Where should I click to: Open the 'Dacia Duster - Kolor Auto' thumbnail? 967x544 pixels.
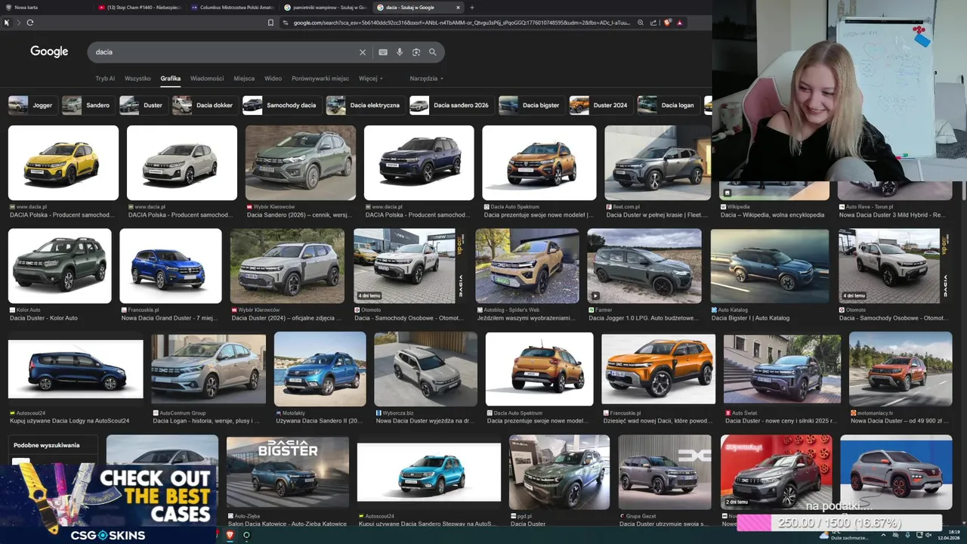click(x=60, y=266)
